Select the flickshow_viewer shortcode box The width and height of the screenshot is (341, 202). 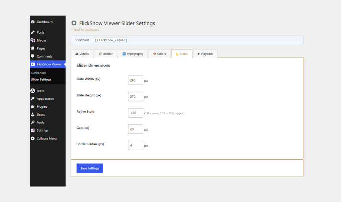(x=111, y=40)
